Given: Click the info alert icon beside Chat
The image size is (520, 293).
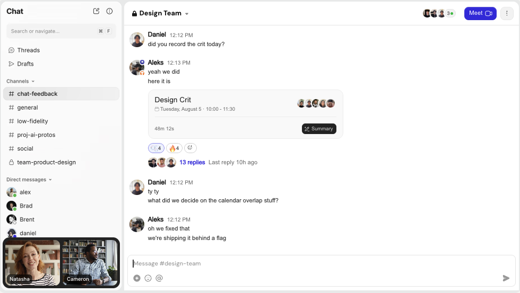Looking at the screenshot, I should [109, 11].
